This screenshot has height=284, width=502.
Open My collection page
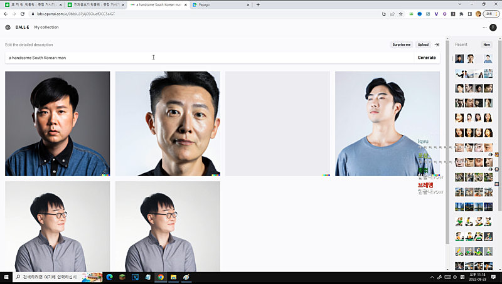pyautogui.click(x=46, y=28)
